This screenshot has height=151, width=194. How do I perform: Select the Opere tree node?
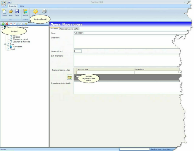pyautogui.click(x=12, y=44)
